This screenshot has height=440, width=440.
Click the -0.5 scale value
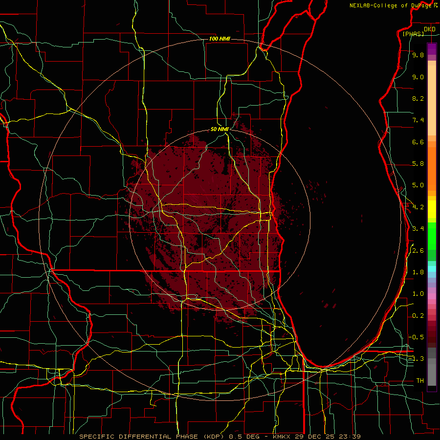(416, 337)
